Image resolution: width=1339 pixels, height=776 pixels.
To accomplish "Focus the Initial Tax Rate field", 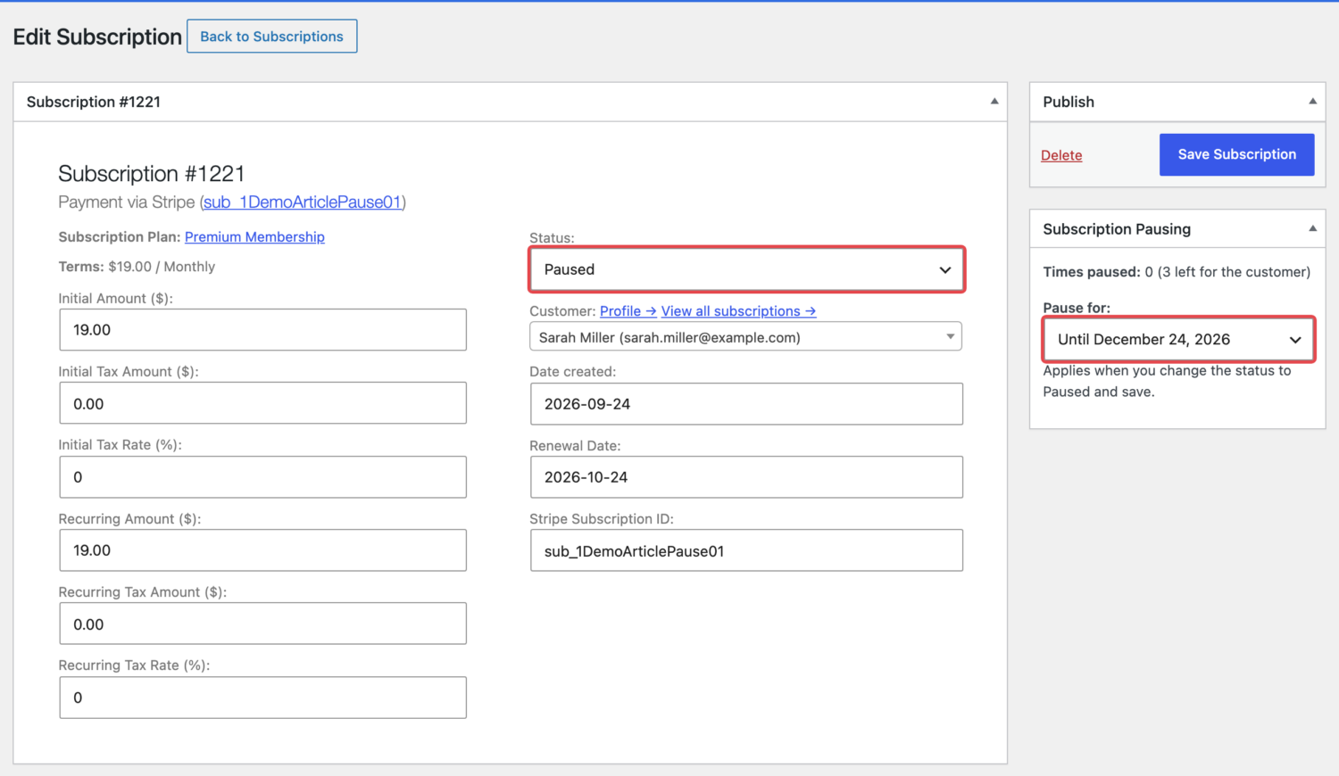I will click(263, 477).
